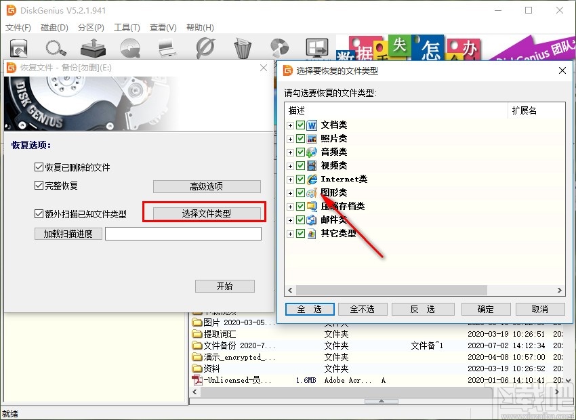
Task: Click the magnifier Search Partition icon
Action: pyautogui.click(x=56, y=47)
